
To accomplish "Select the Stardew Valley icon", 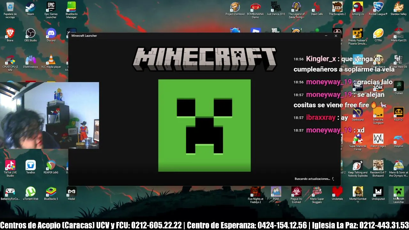I will point(398,9).
